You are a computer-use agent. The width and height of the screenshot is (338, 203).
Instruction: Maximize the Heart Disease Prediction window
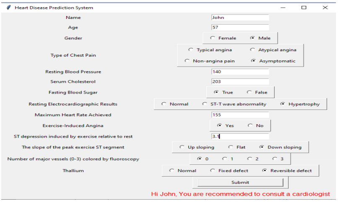304,8
